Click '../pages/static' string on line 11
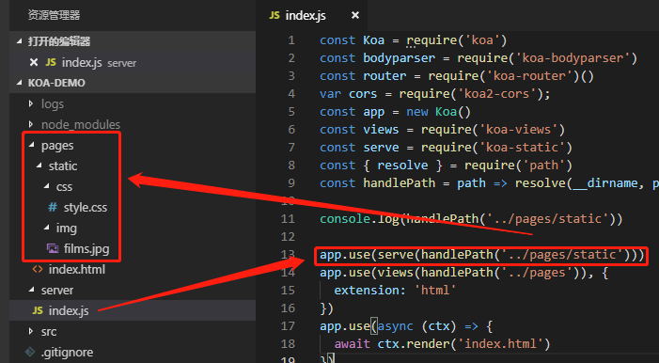659x363 pixels. coord(548,219)
